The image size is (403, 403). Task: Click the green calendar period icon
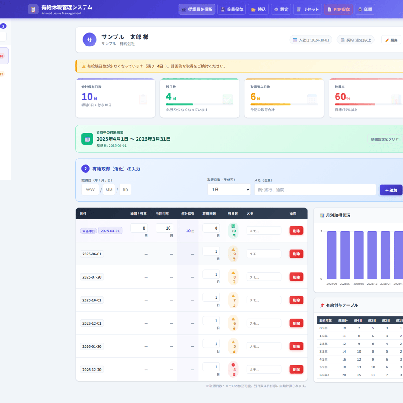[87, 139]
